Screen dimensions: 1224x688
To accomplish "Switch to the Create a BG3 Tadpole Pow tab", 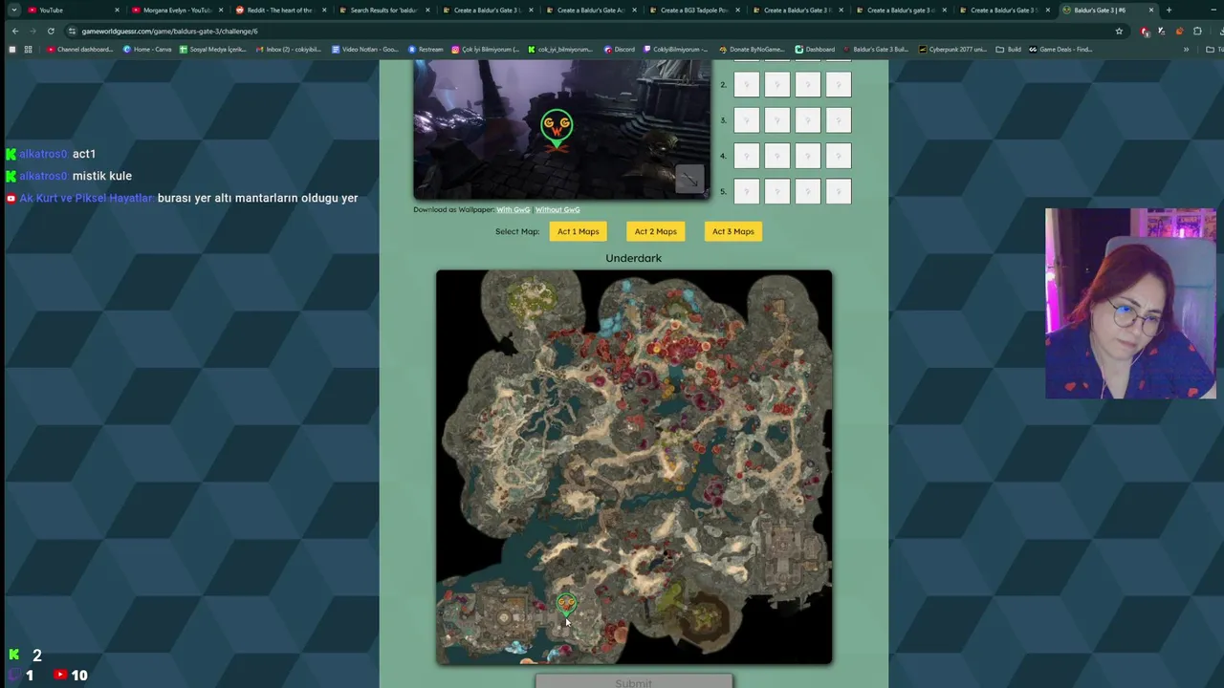I will click(693, 10).
